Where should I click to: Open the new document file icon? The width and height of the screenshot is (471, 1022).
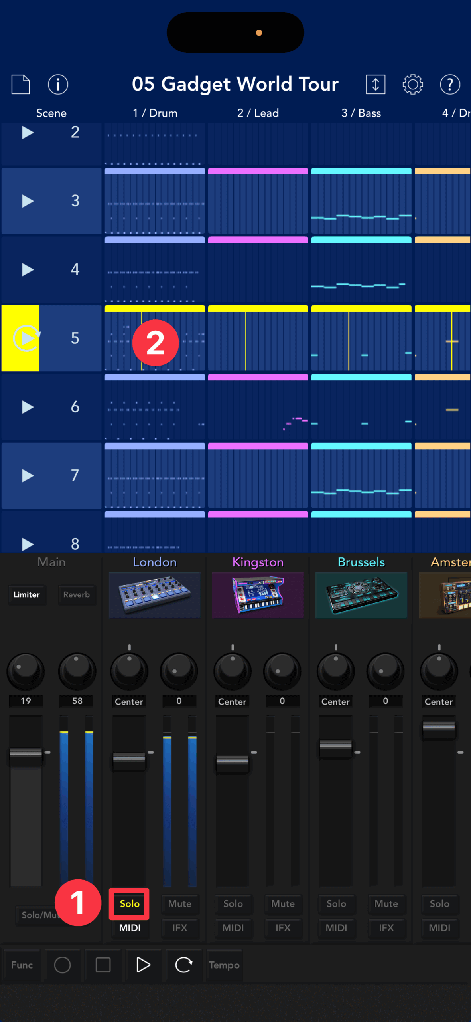point(20,84)
